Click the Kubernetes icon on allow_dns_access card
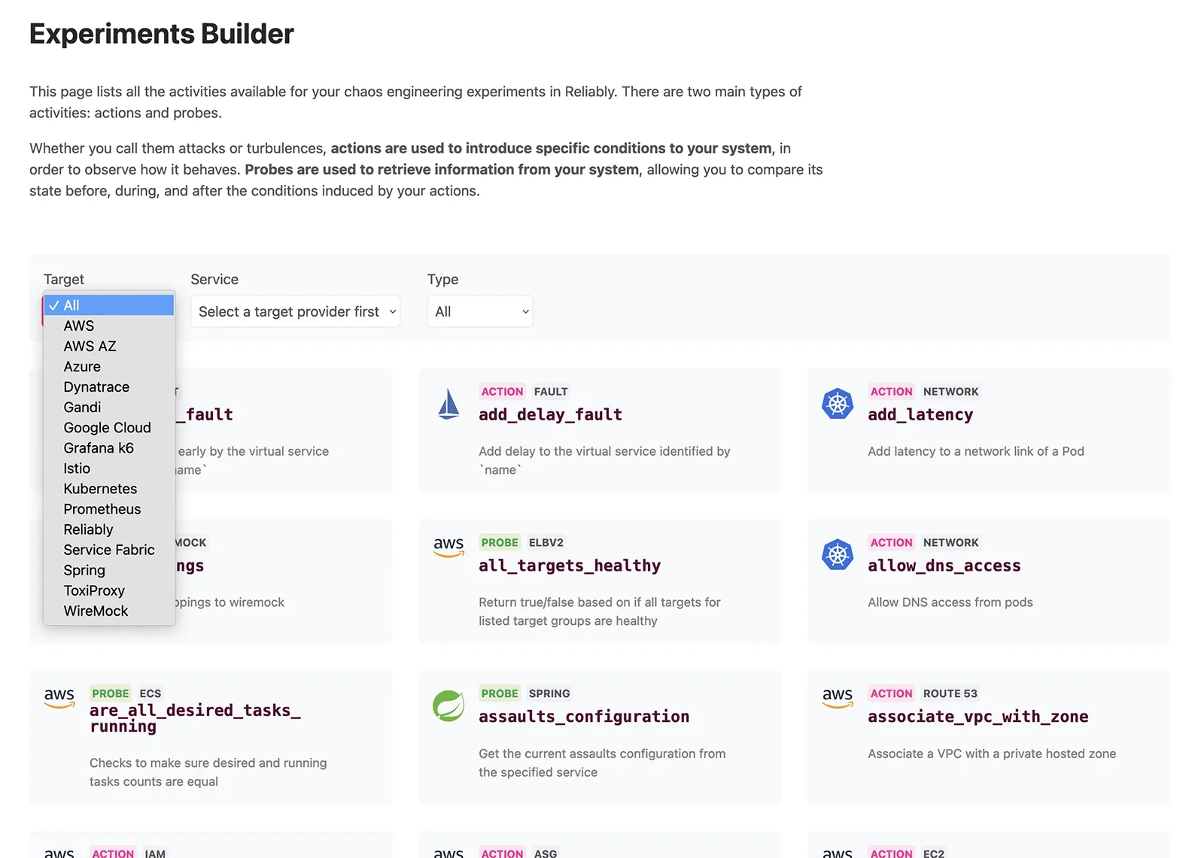The width and height of the screenshot is (1204, 858). point(838,555)
